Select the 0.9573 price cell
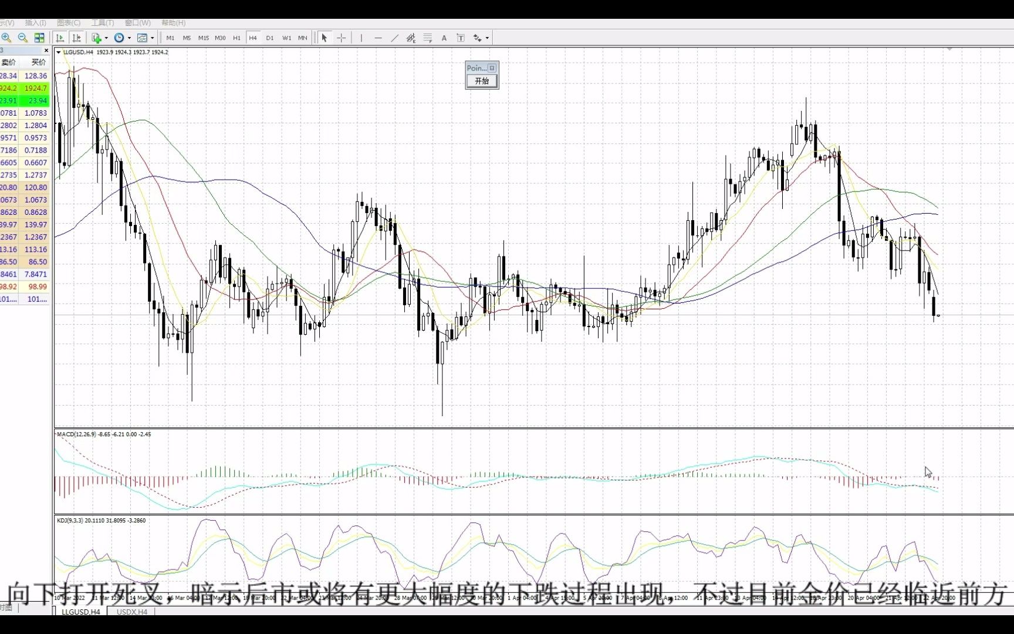 coord(35,138)
